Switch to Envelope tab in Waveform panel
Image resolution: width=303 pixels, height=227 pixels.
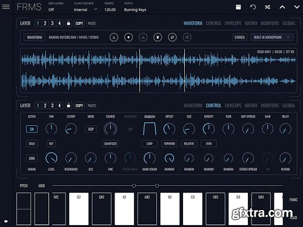tap(233, 23)
